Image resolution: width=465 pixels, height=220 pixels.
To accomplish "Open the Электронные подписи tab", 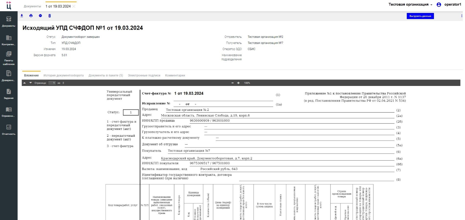I will point(144,75).
